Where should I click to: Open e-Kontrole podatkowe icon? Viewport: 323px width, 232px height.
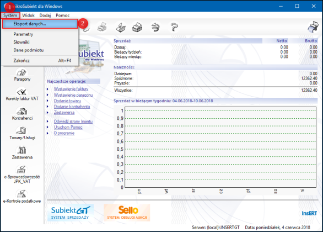tap(22, 196)
